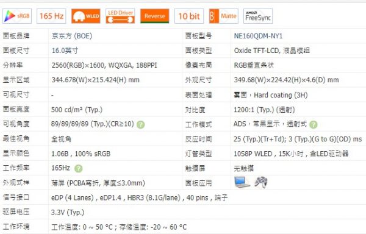Click the game controller application icon

[261, 182]
